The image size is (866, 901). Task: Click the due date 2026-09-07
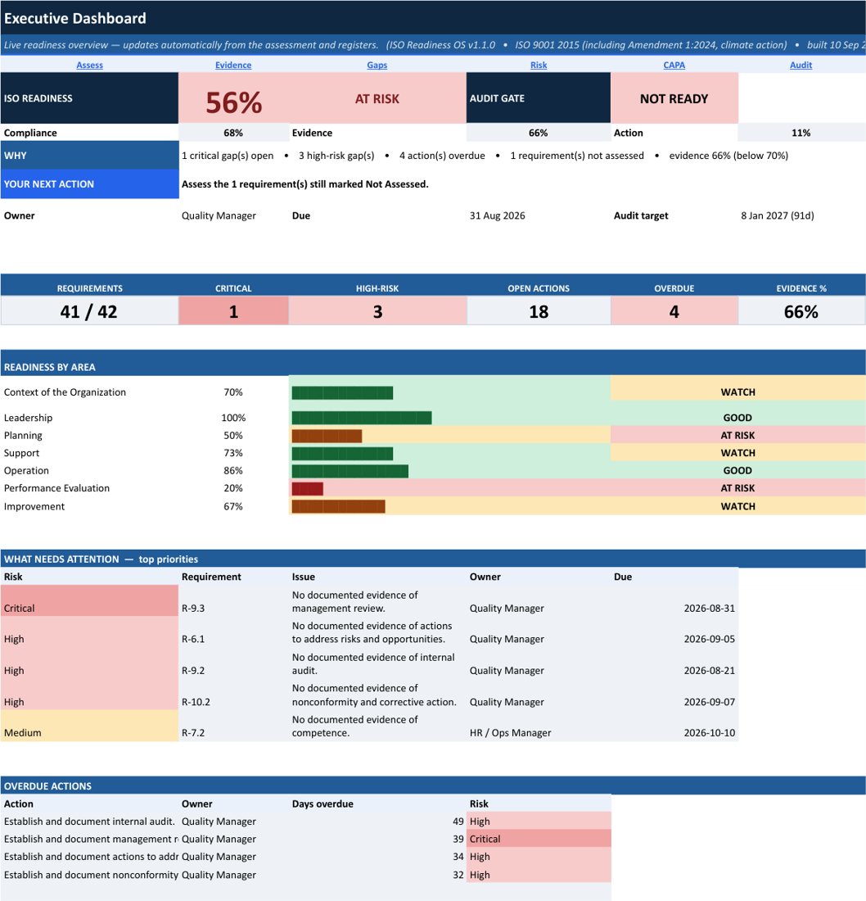pos(709,702)
